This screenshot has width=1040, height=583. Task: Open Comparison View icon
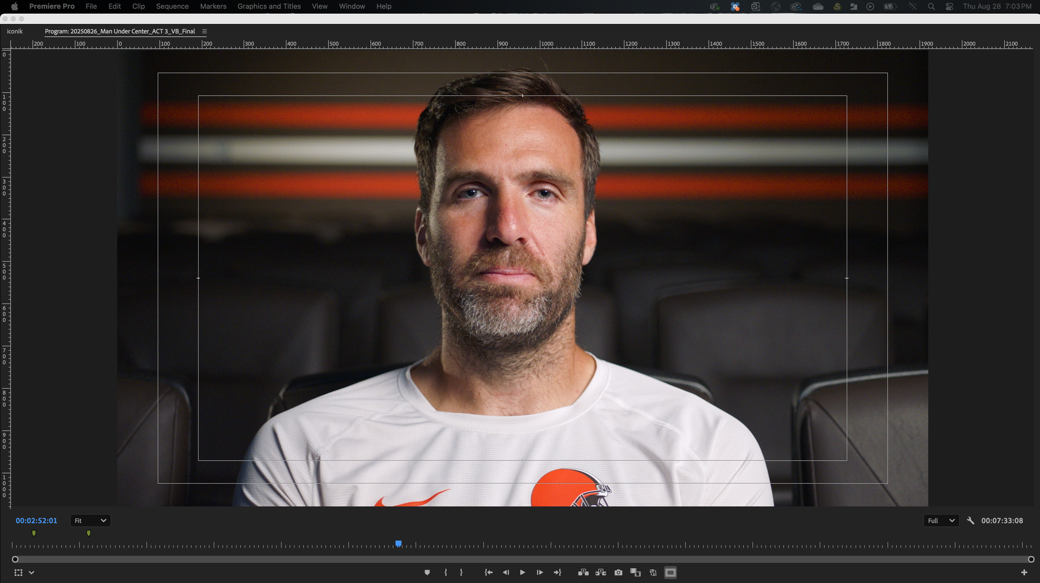click(635, 573)
